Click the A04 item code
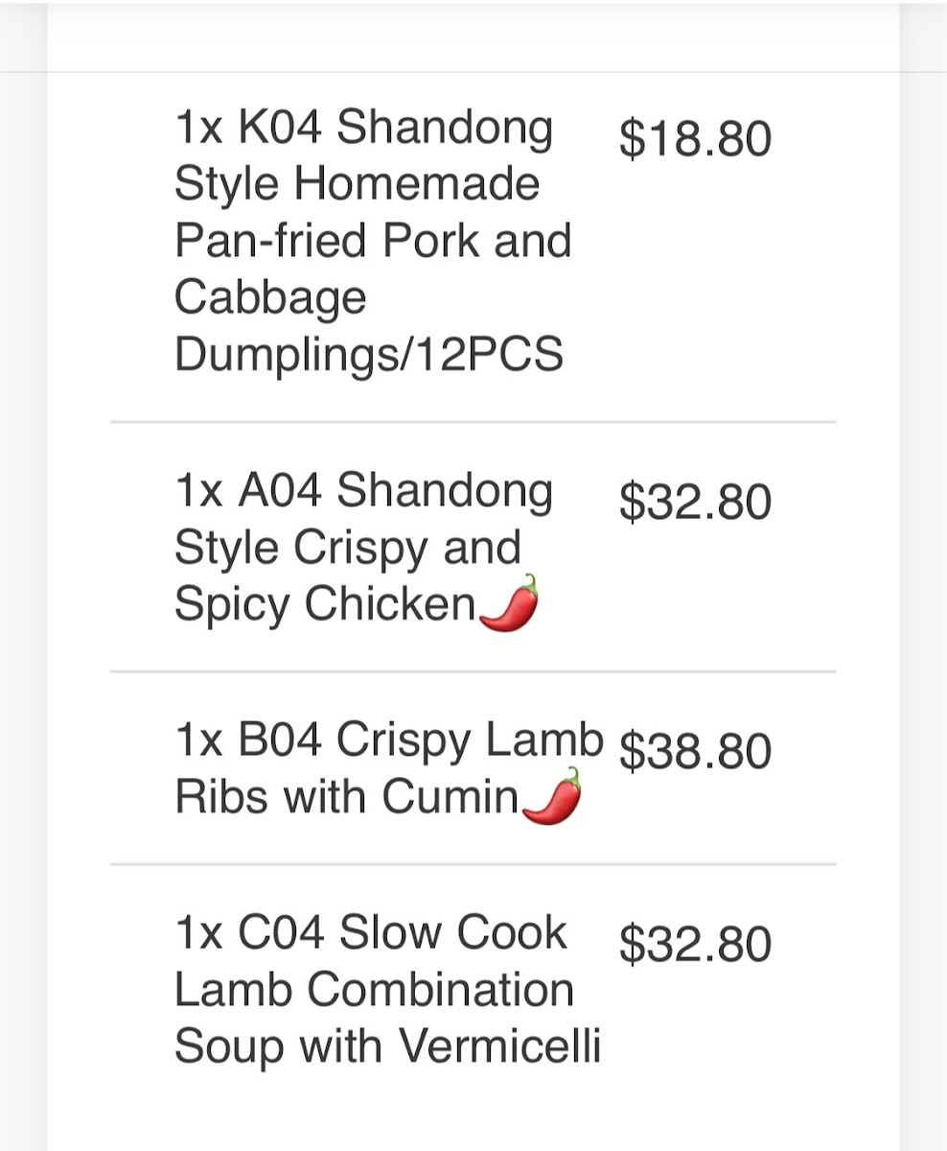947x1151 pixels. pyautogui.click(x=280, y=492)
